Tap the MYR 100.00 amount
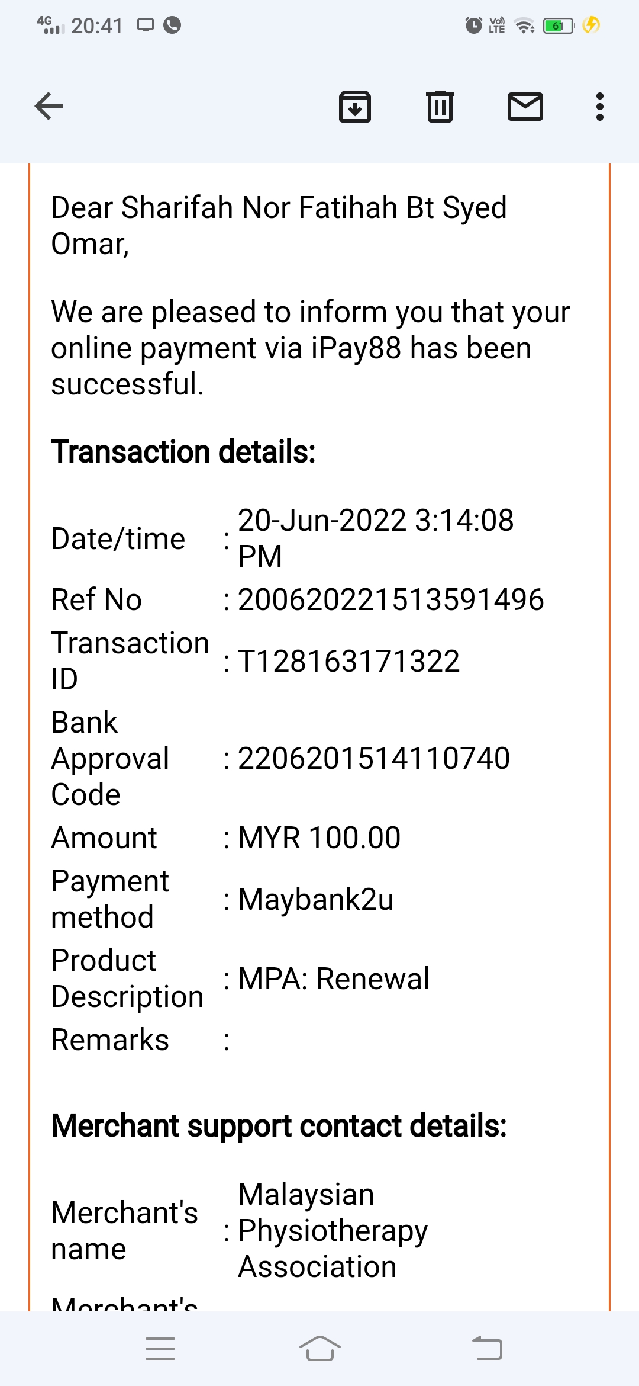639x1386 pixels. (x=319, y=838)
